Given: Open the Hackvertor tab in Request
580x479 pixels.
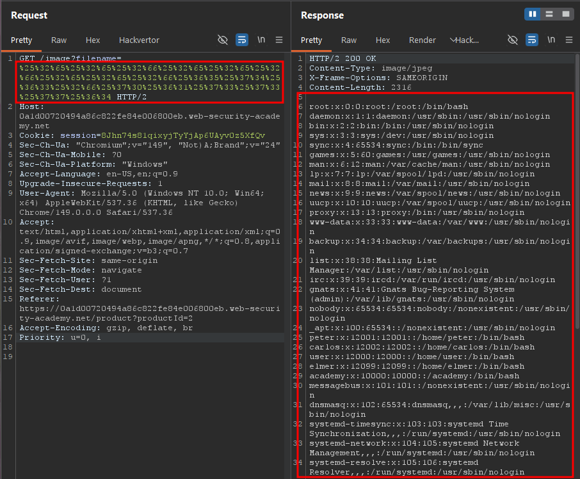Looking at the screenshot, I should pyautogui.click(x=139, y=40).
